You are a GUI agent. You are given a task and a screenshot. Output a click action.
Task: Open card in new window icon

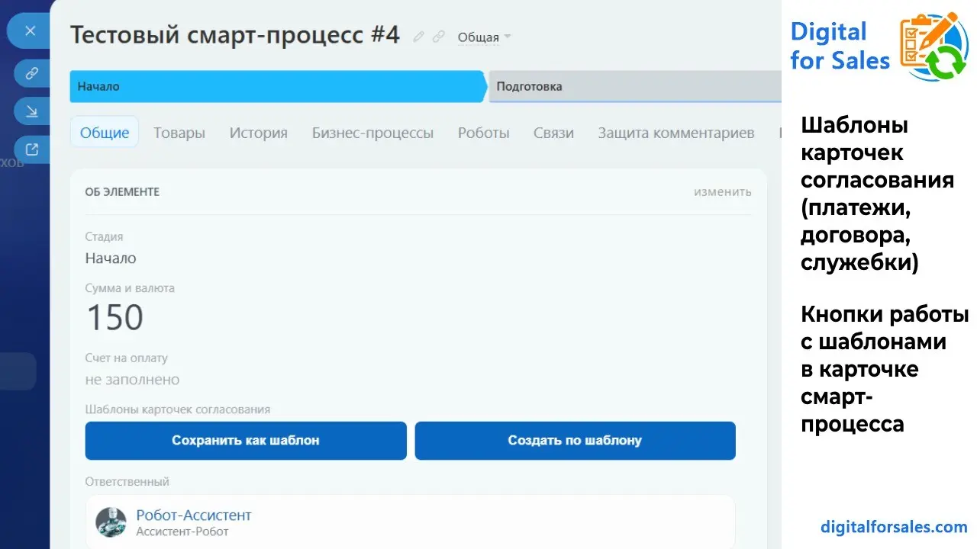(32, 149)
